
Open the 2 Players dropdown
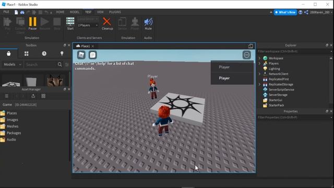tap(88, 25)
